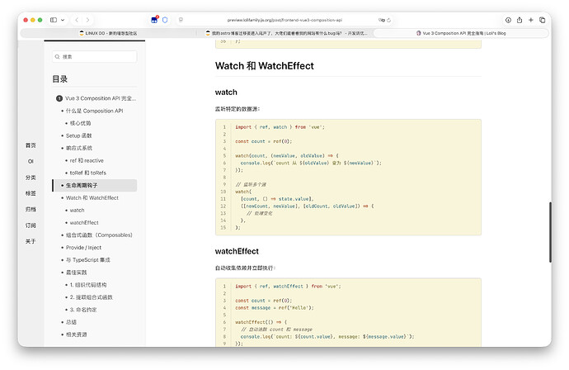Click the search box in the sidebar
The width and height of the screenshot is (569, 370).
[x=94, y=57]
